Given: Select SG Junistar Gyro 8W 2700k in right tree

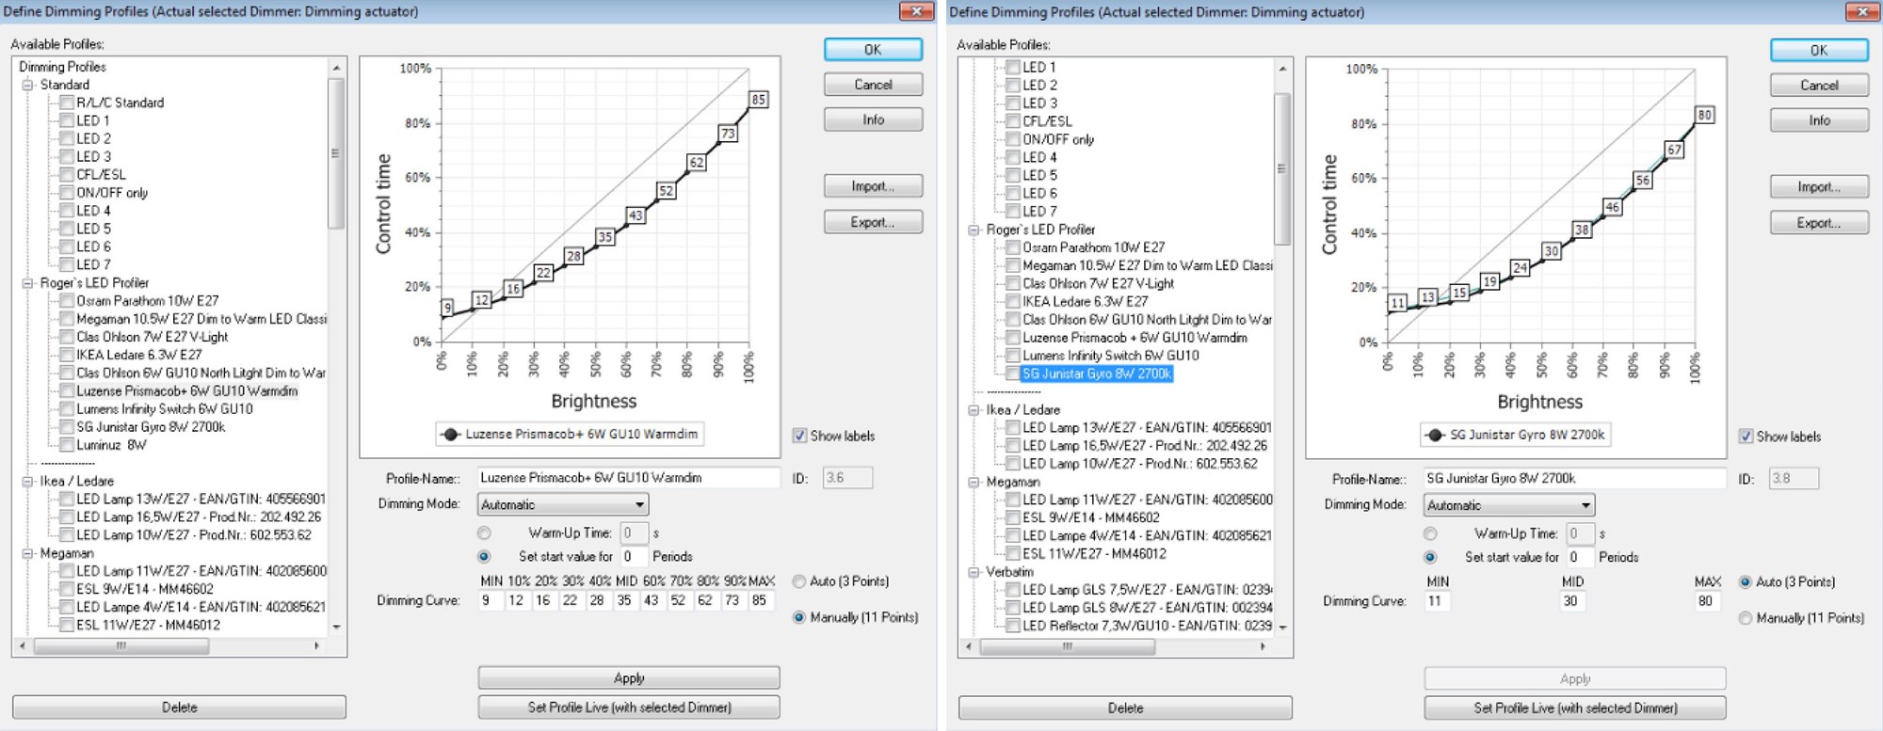Looking at the screenshot, I should [1097, 373].
